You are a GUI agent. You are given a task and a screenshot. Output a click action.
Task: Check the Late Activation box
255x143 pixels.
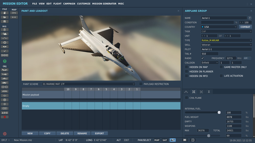coord(221,76)
